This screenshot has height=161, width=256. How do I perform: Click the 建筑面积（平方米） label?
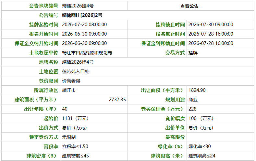point(35,100)
